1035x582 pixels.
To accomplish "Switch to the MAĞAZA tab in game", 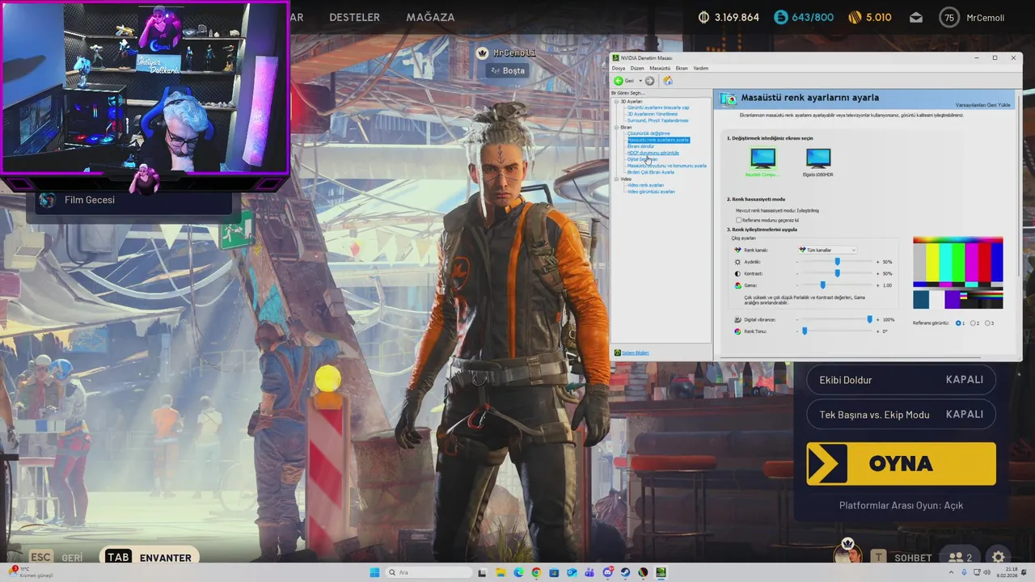I will [430, 17].
